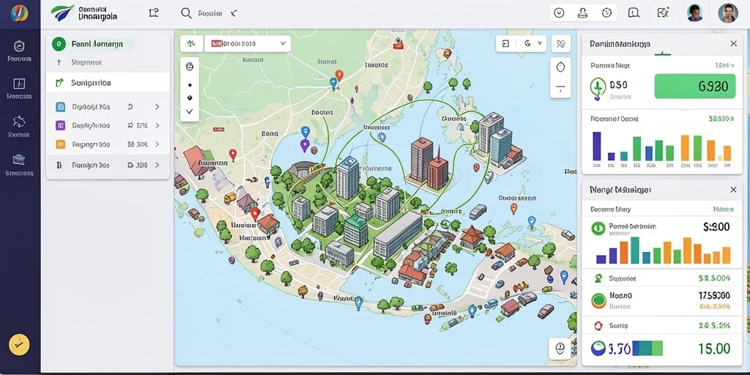750x375 pixels.
Task: Toggle the green circle indicator beside $:200 value
Action: pyautogui.click(x=598, y=229)
